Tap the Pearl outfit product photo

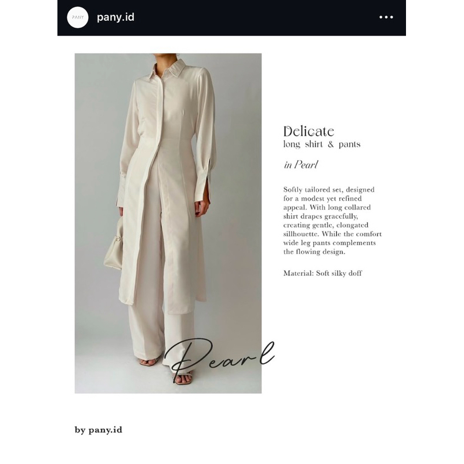168,223
